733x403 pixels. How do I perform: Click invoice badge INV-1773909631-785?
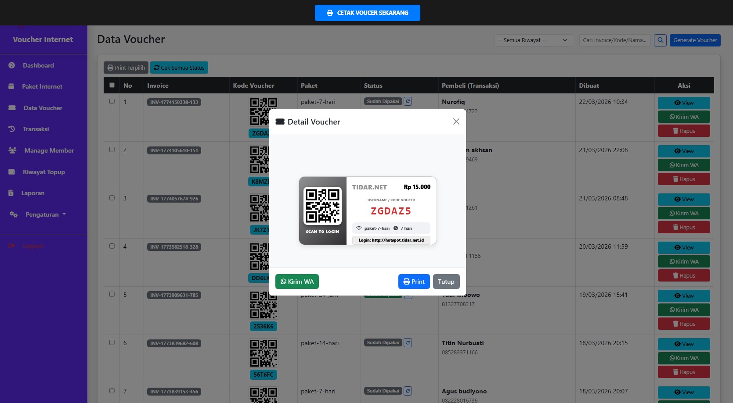[x=174, y=295]
